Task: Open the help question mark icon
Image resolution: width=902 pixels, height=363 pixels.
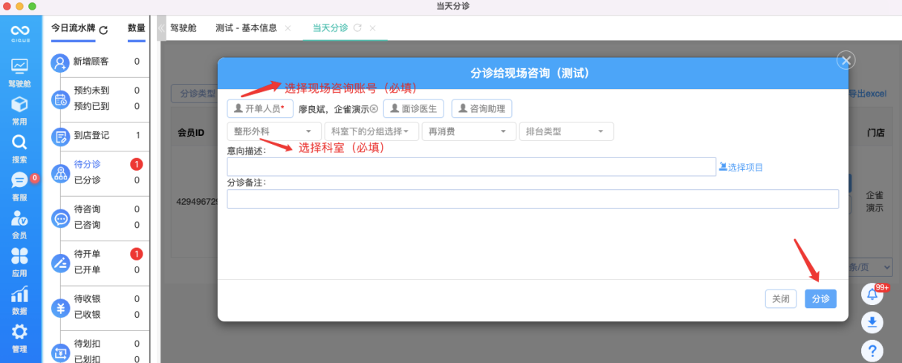Action: (x=872, y=350)
